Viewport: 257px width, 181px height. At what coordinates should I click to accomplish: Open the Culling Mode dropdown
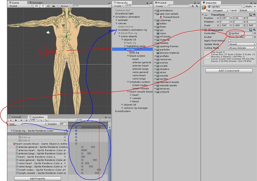(242, 48)
